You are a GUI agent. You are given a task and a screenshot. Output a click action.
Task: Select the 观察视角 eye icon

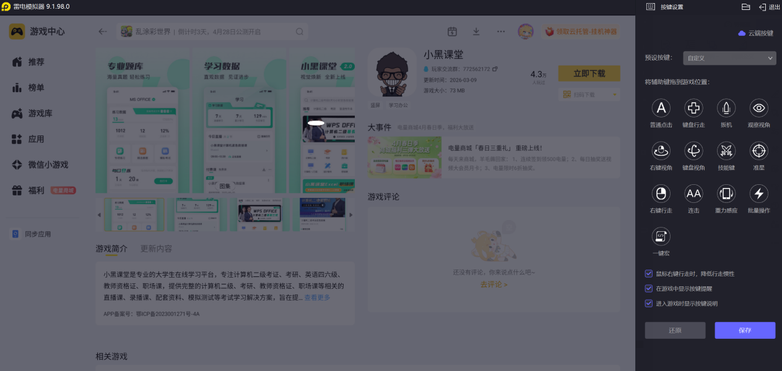pos(758,108)
